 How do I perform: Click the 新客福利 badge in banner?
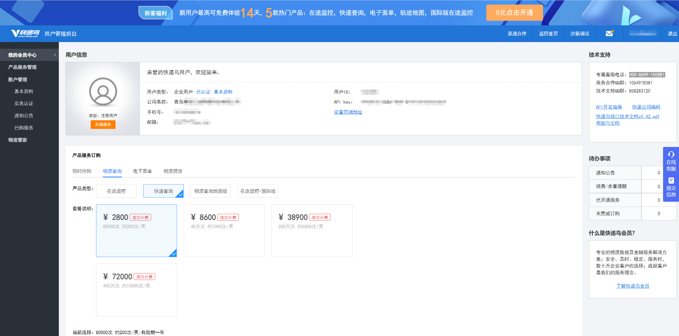click(155, 13)
